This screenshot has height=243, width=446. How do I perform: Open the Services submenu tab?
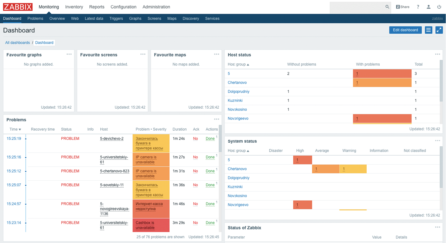pyautogui.click(x=212, y=19)
